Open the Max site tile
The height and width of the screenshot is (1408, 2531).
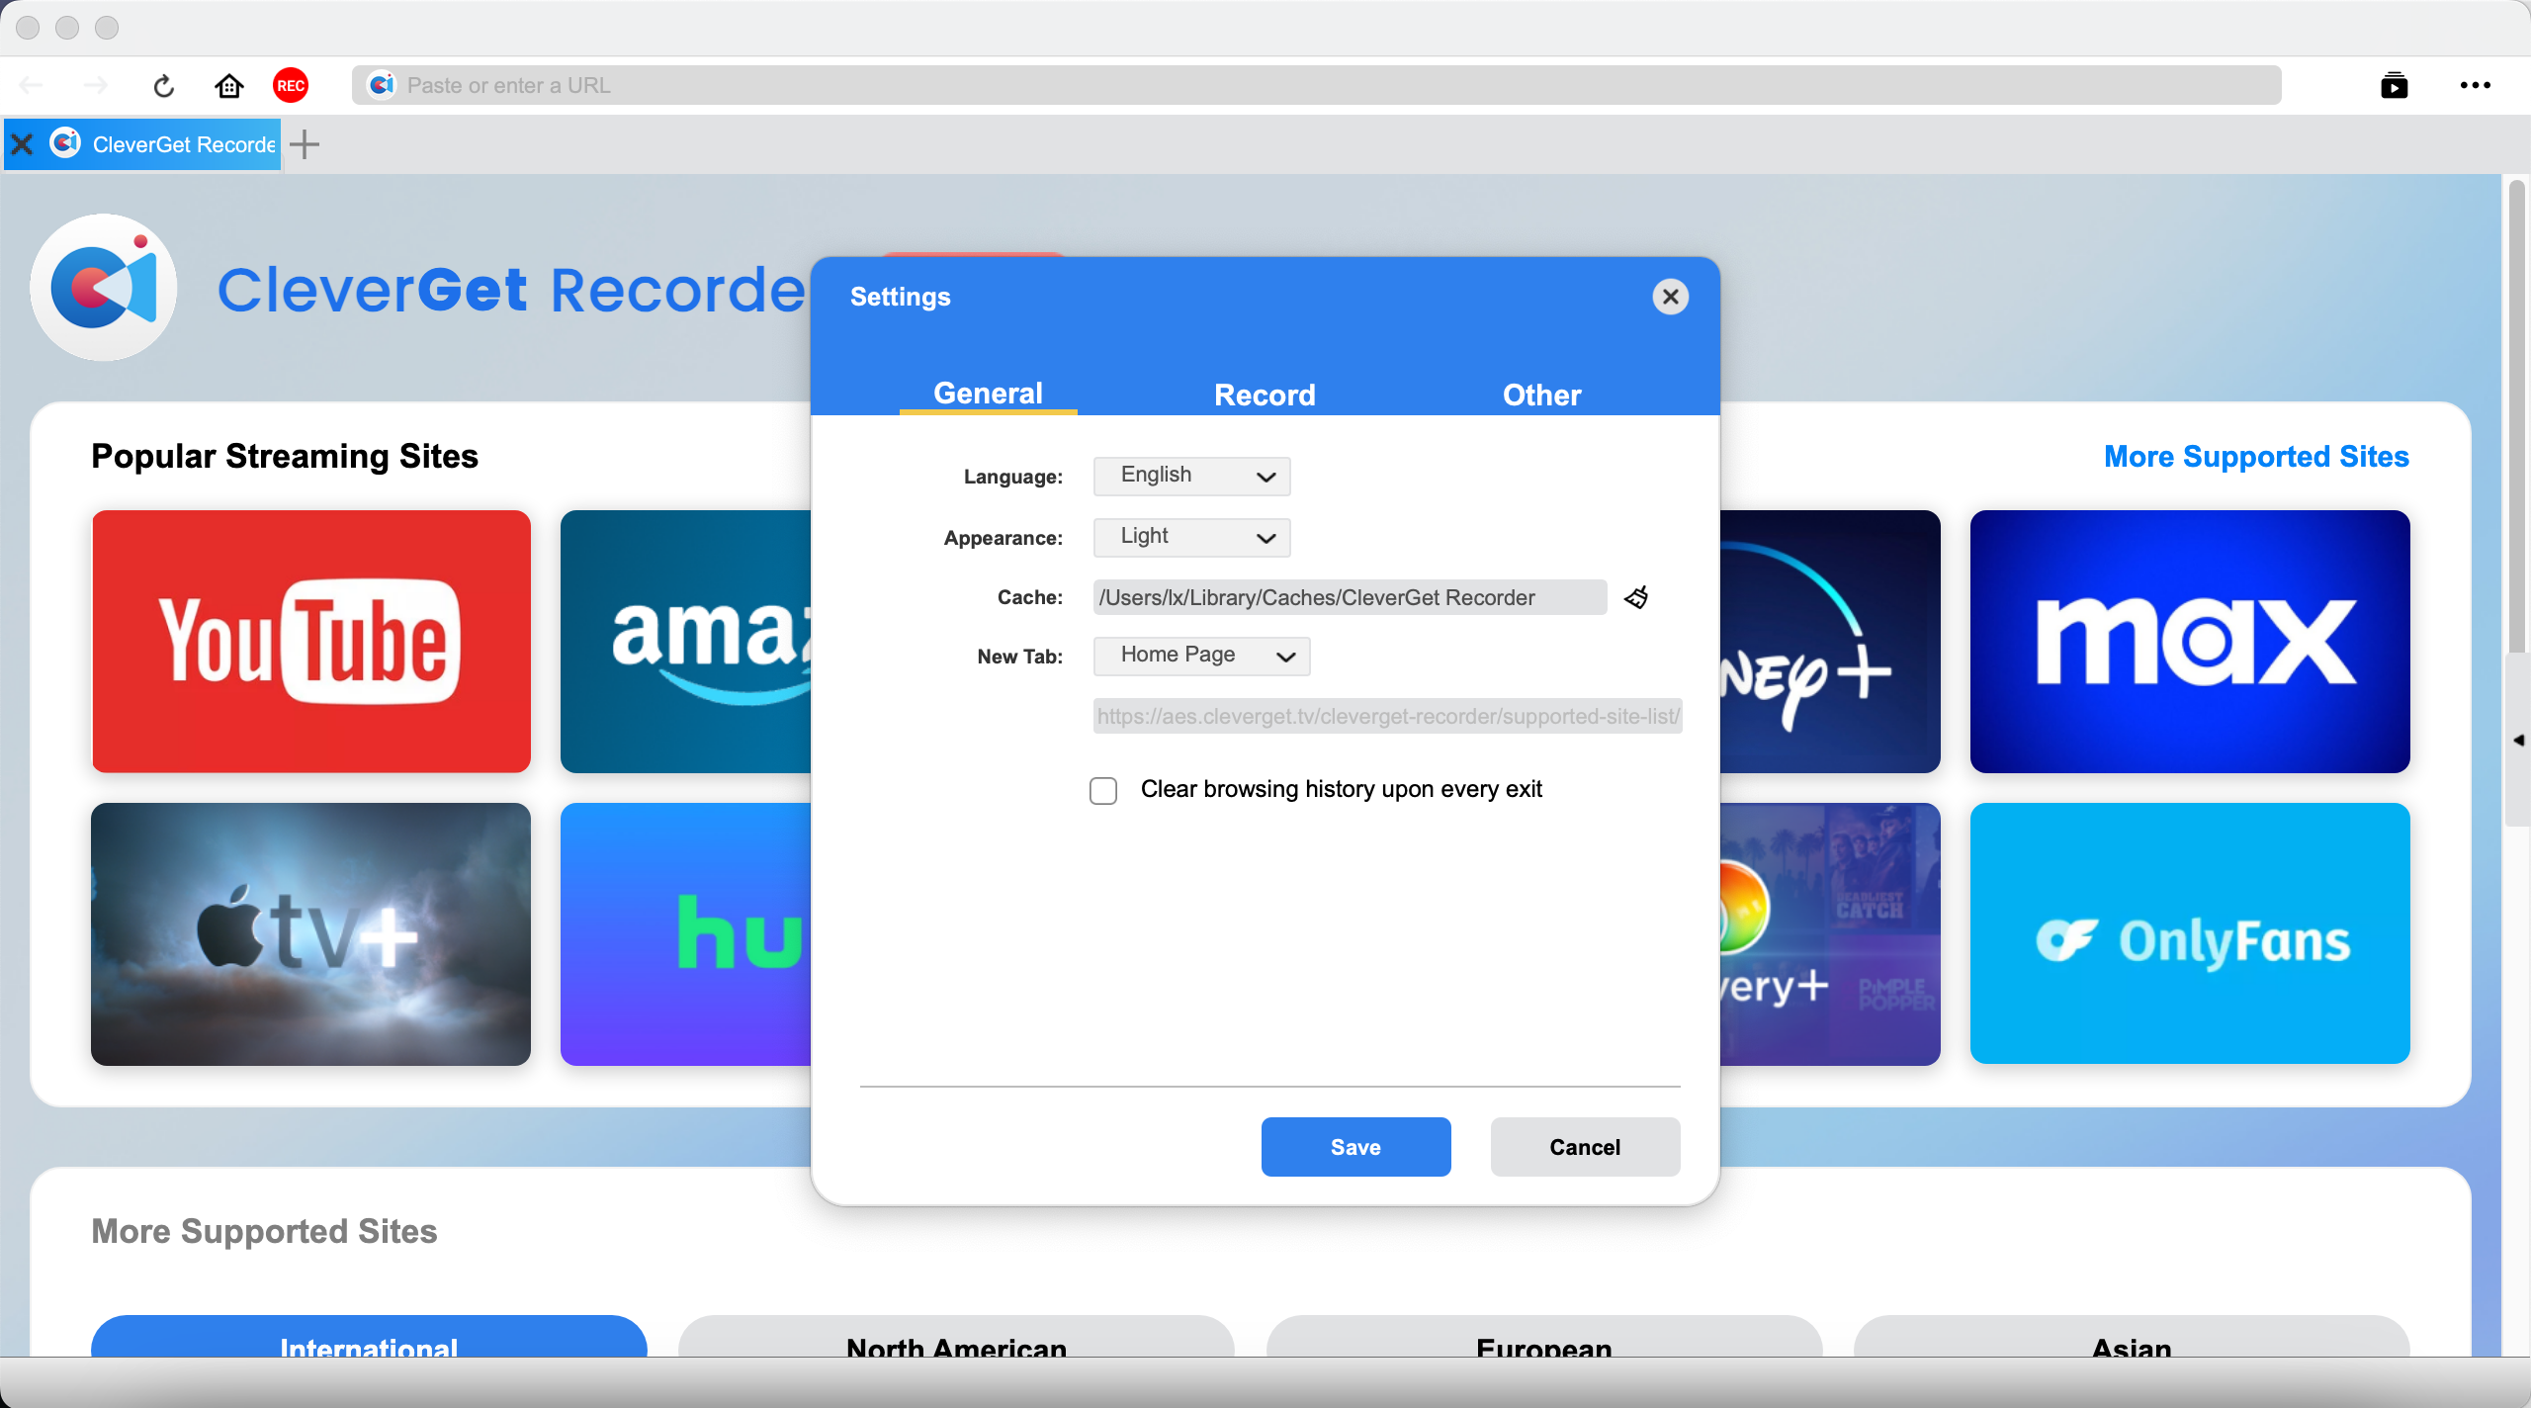[2190, 641]
